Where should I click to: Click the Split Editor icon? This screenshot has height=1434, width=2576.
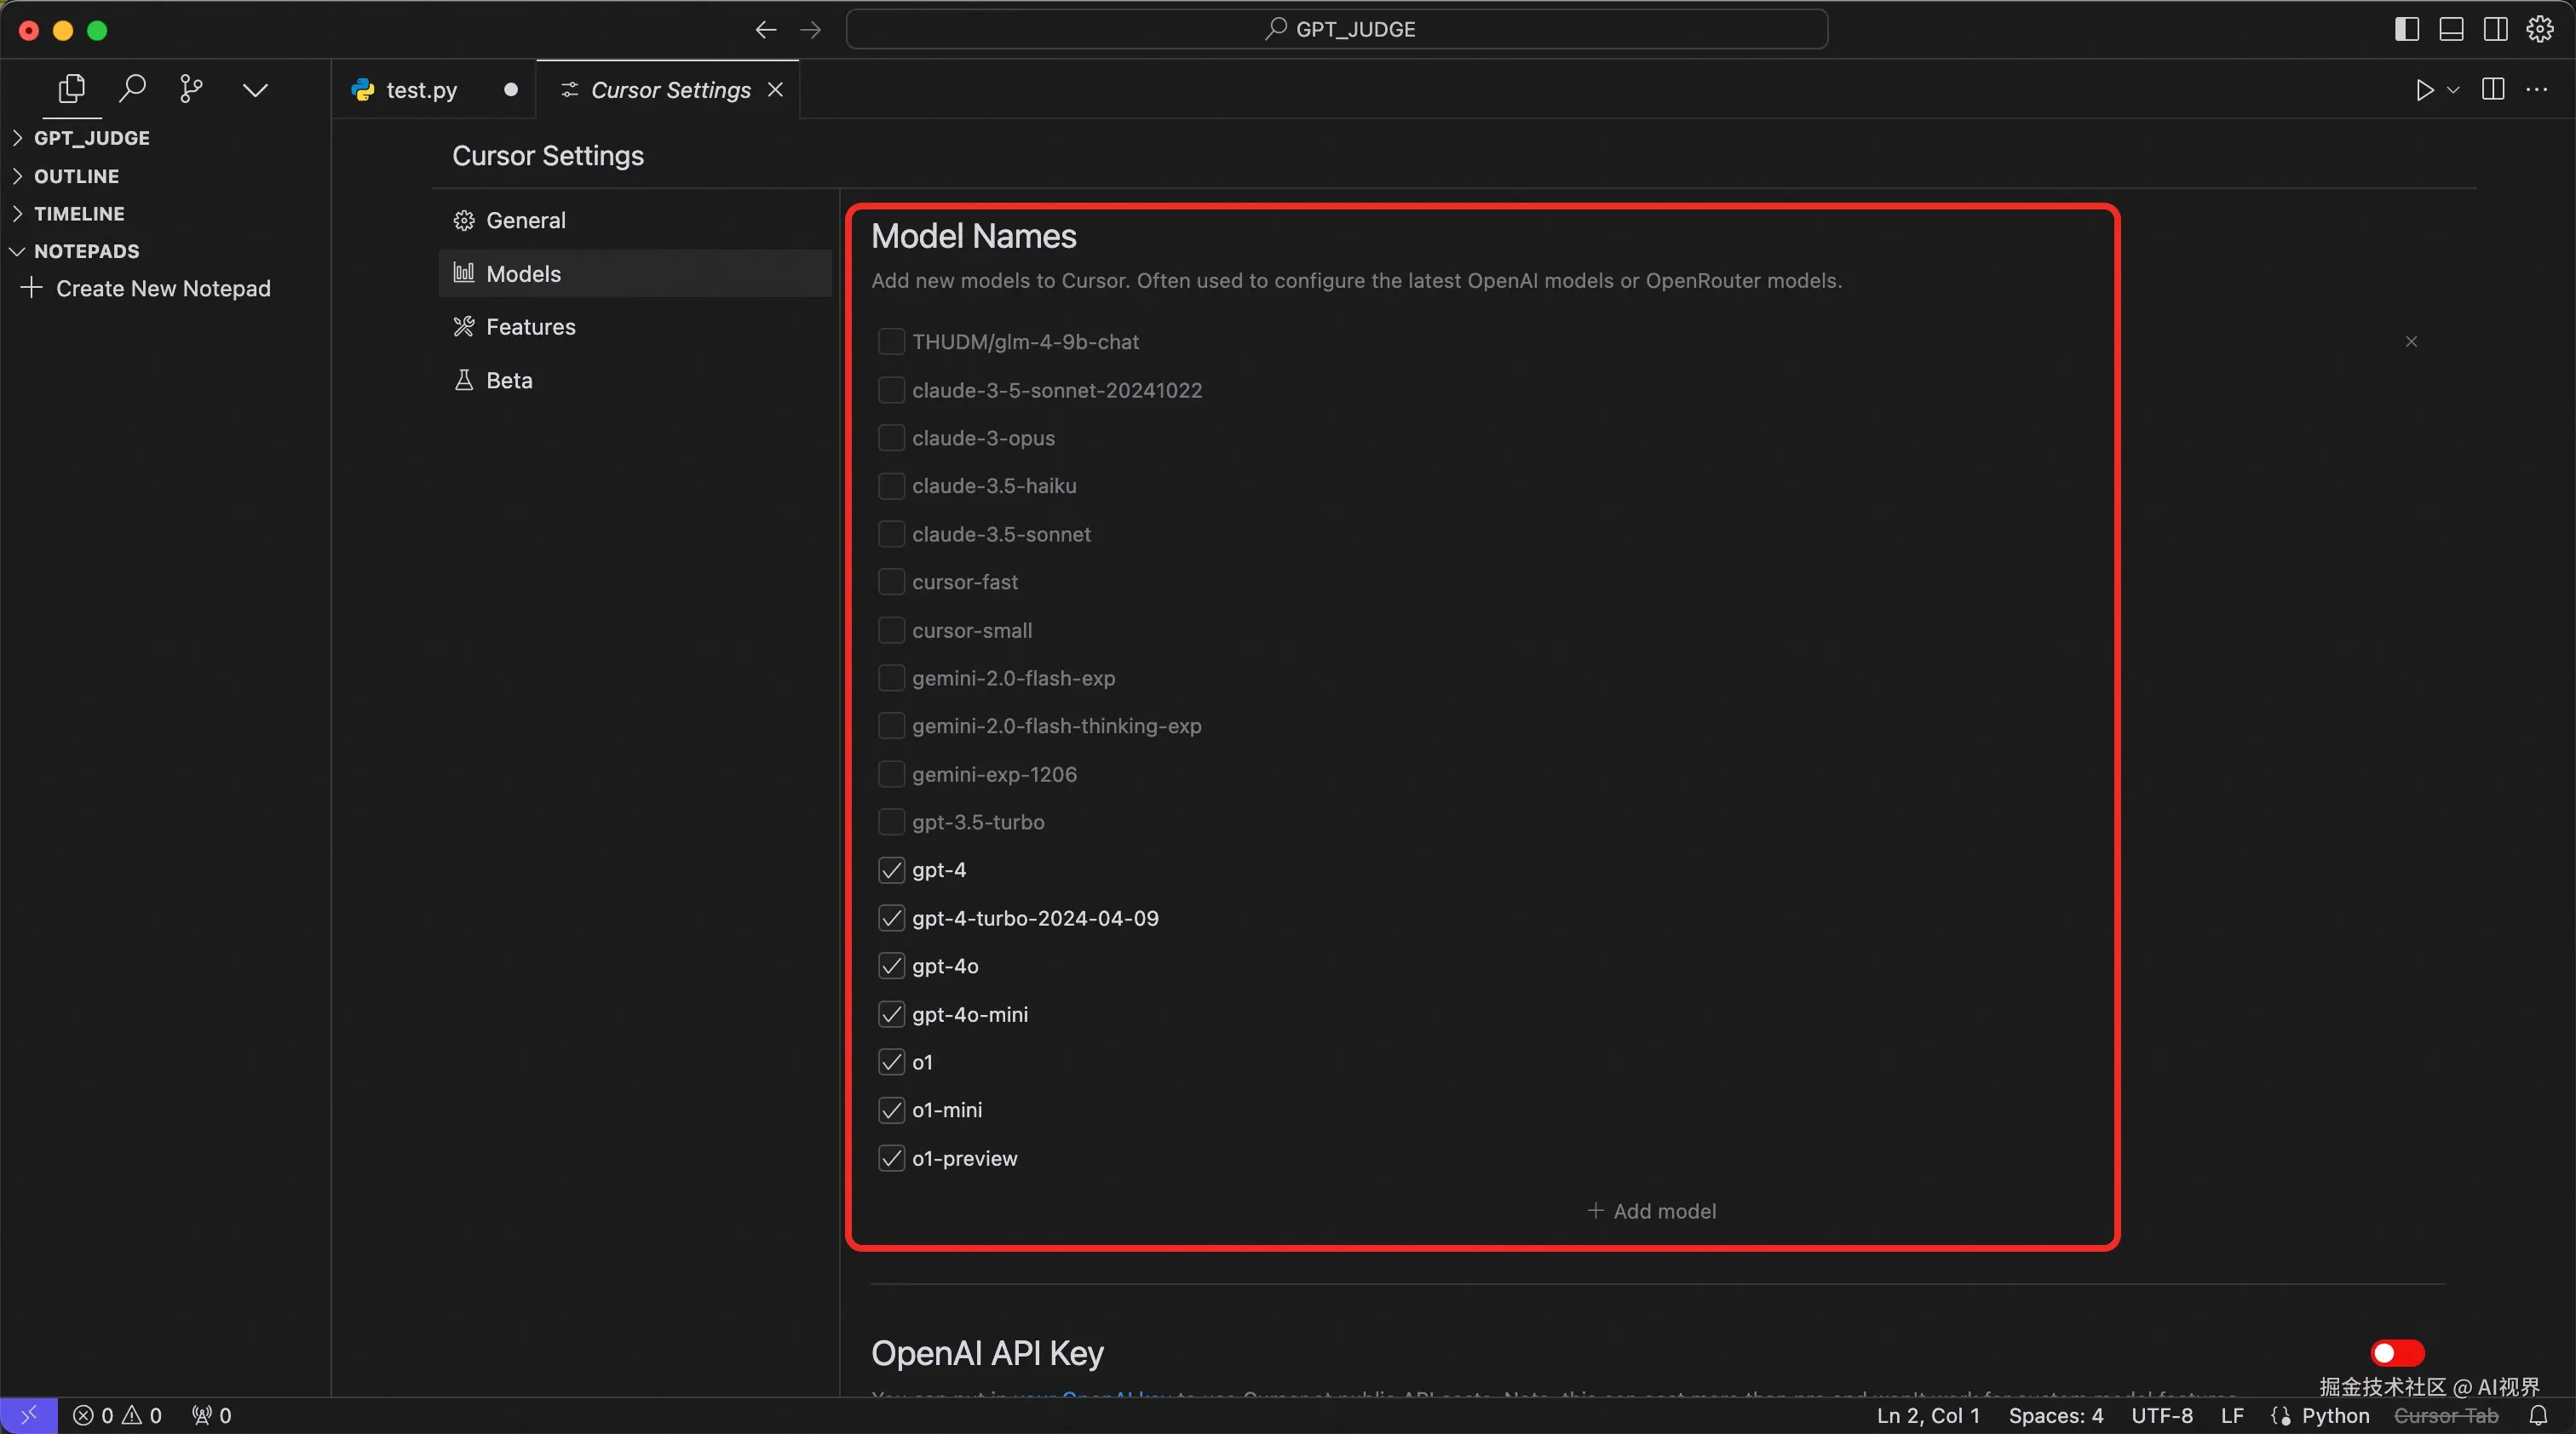pyautogui.click(x=2493, y=90)
